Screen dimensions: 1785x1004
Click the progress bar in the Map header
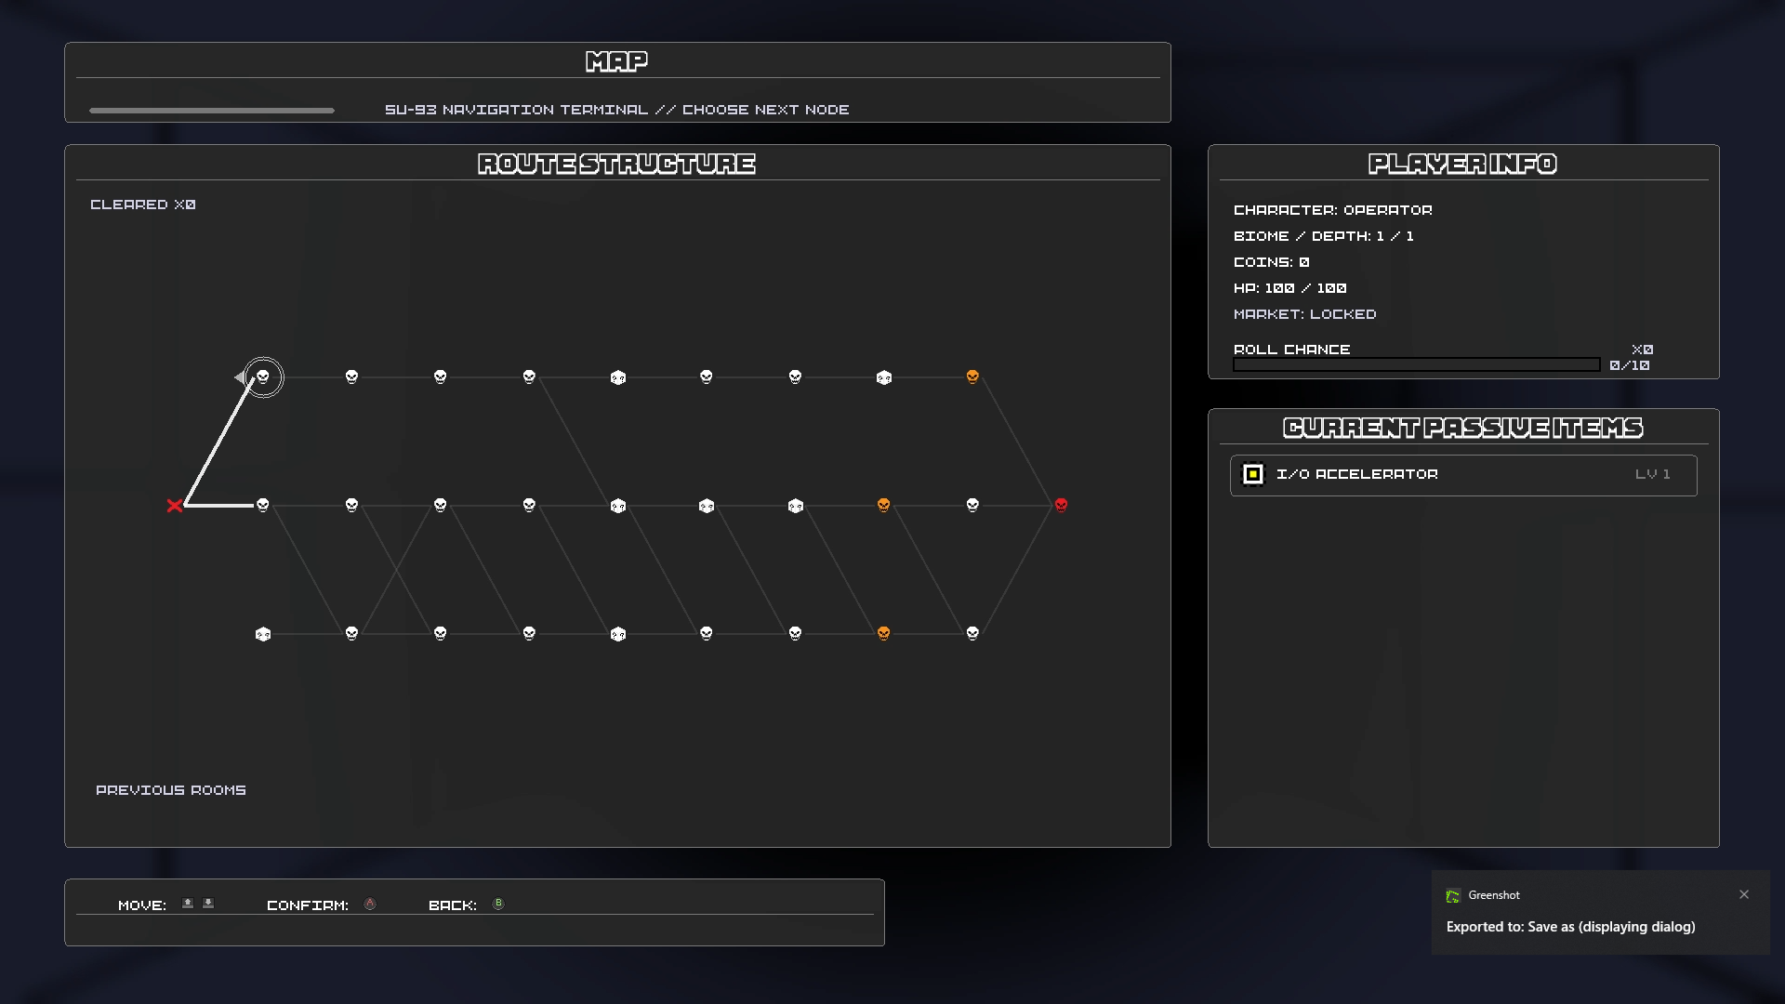[x=212, y=111]
